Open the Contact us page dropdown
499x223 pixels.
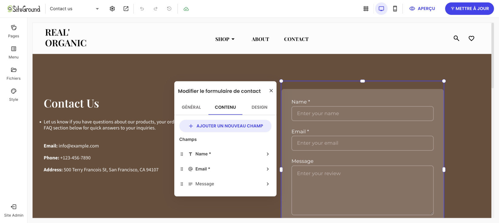pos(75,9)
